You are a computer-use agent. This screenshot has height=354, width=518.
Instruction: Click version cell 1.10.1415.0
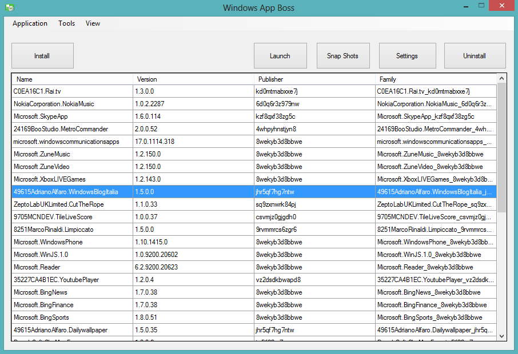click(194, 242)
